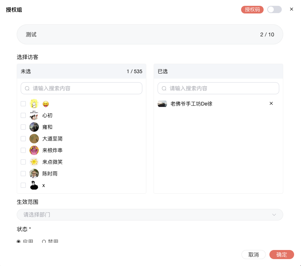The height and width of the screenshot is (266, 301).
Task: Click the avatar next to 心初
Action: click(34, 115)
